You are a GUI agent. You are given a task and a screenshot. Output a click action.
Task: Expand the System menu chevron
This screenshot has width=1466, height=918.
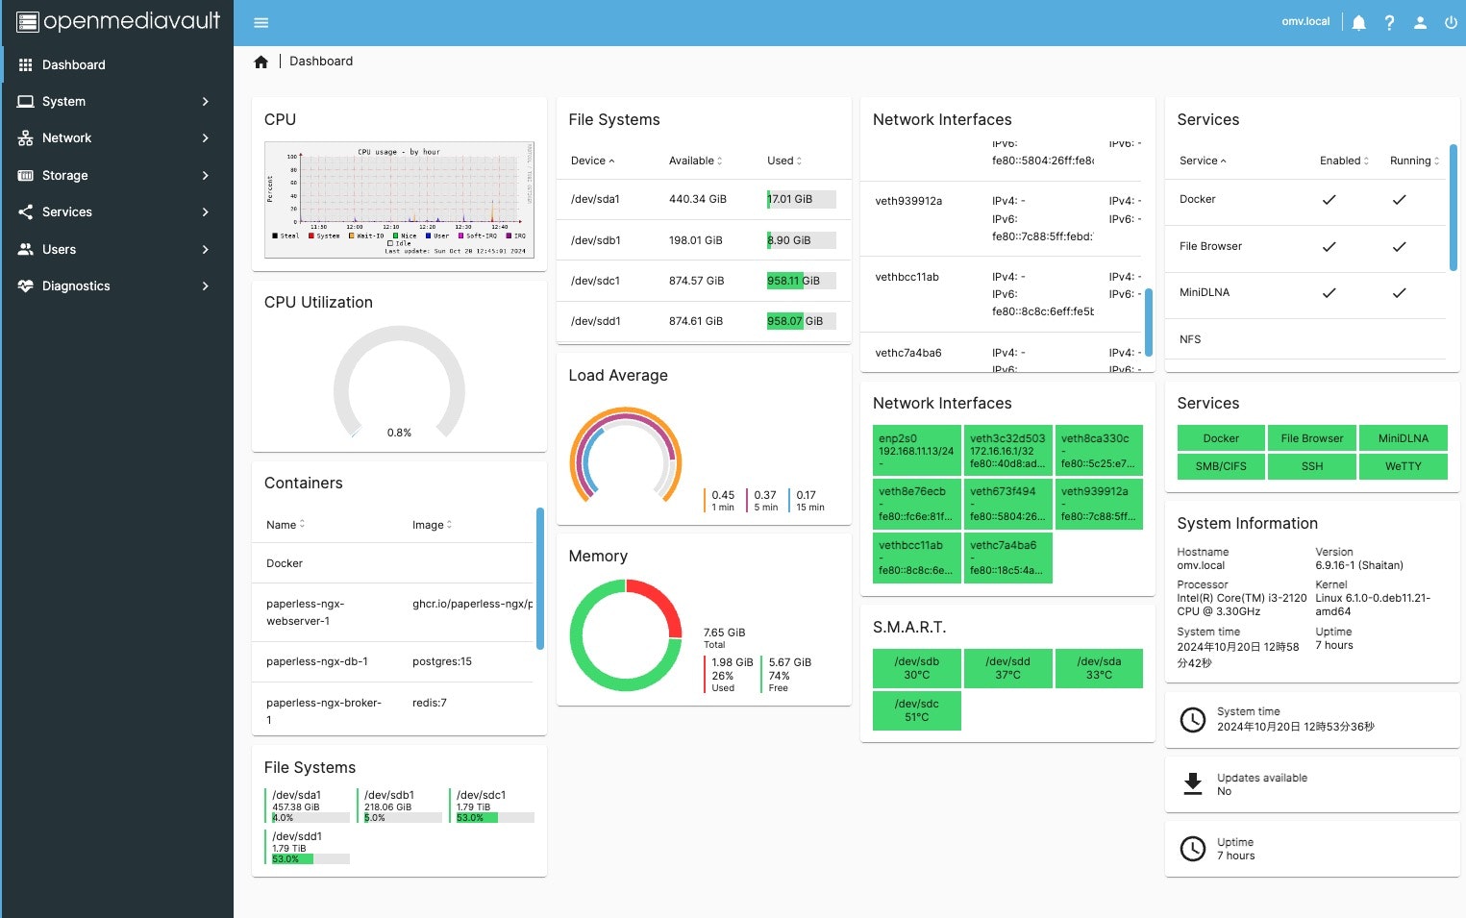pos(206,101)
